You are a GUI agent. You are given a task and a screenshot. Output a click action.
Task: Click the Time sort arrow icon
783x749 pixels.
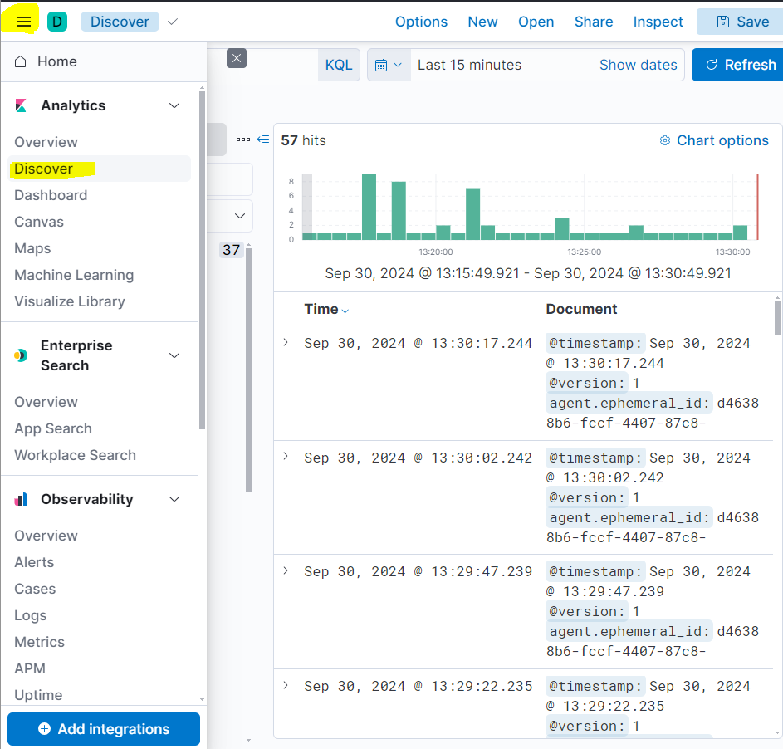(x=345, y=310)
